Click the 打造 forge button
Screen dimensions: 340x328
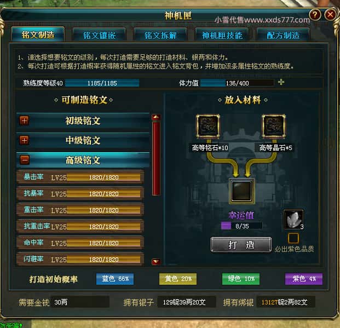click(x=241, y=245)
